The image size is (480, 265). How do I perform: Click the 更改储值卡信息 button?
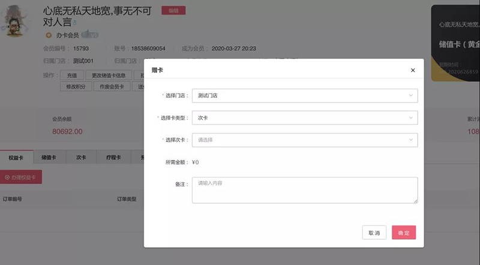tap(108, 76)
